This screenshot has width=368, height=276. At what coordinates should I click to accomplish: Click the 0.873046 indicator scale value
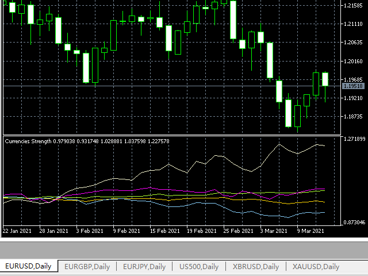353,222
